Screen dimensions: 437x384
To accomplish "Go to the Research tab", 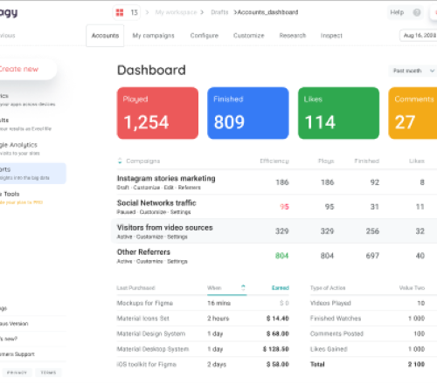I will [x=293, y=36].
